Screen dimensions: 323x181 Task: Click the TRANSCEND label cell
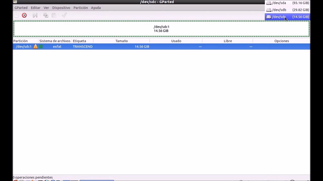point(83,47)
